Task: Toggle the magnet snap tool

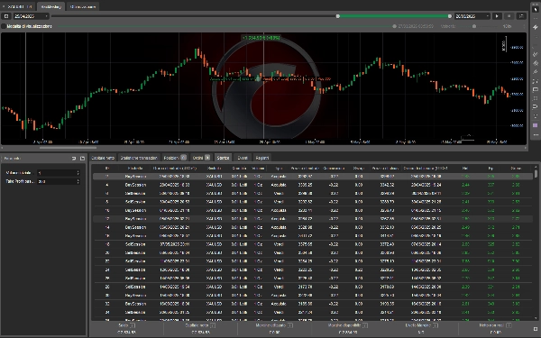Action: [536, 107]
